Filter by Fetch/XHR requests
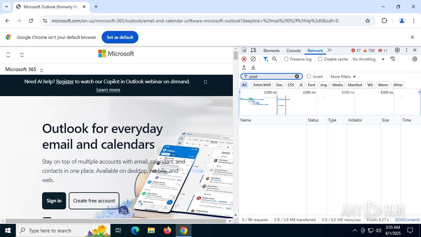 (x=262, y=85)
